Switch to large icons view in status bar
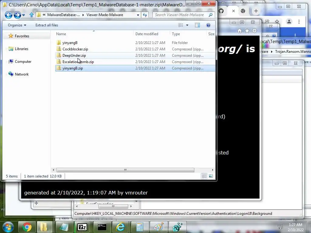This screenshot has width=311, height=233. 211,176
